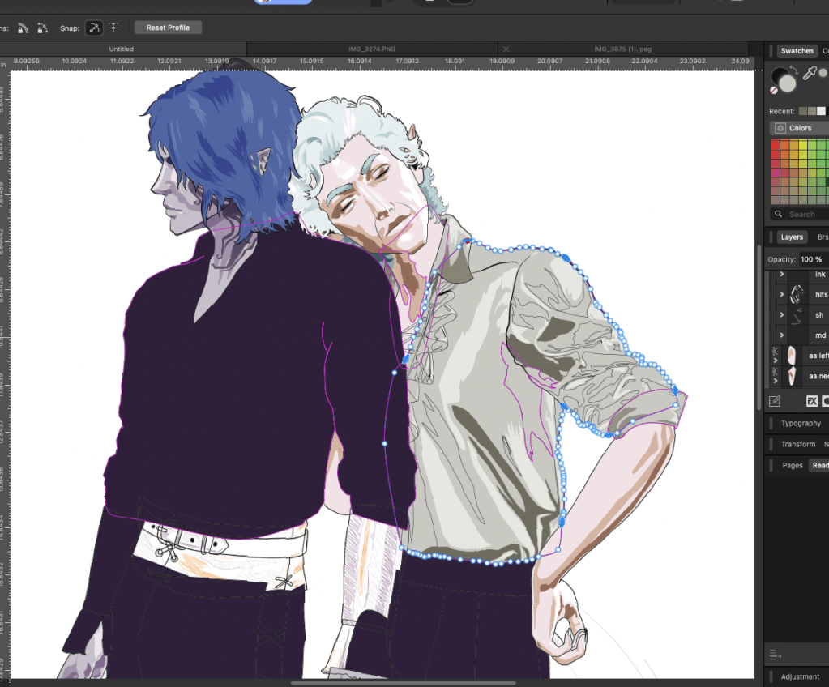This screenshot has width=829, height=687.
Task: Close the IMG_3875 (1).jpeg document tab
Action: click(x=506, y=49)
